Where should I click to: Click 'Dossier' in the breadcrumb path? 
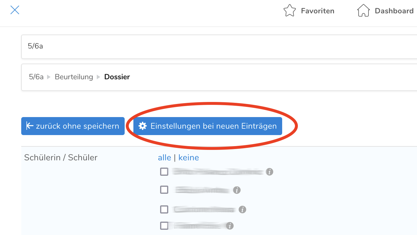point(117,77)
